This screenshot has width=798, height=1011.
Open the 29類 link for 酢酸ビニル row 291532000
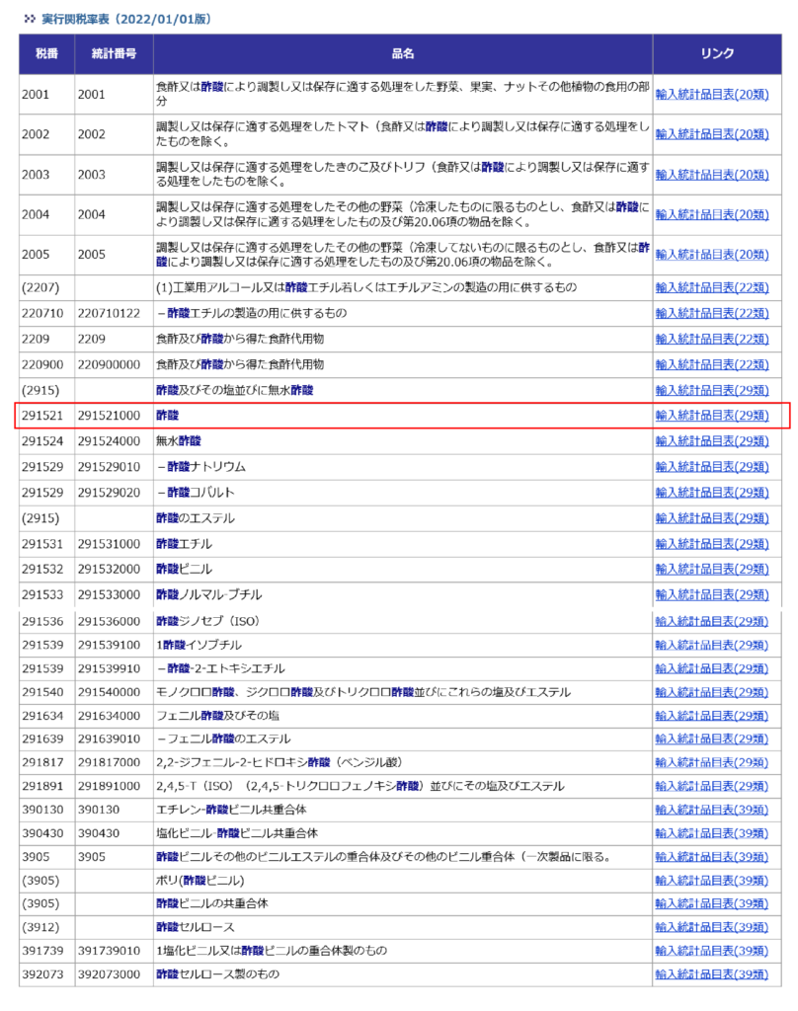pyautogui.click(x=712, y=570)
